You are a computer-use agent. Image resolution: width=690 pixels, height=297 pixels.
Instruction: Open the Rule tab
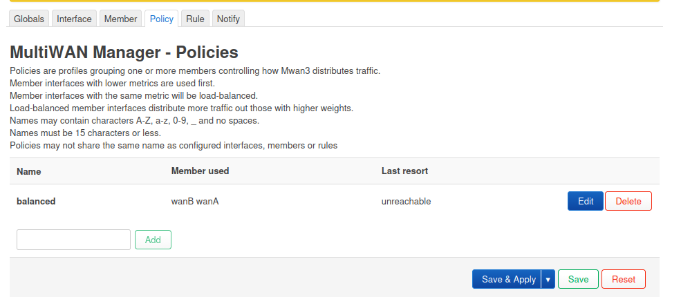[195, 19]
